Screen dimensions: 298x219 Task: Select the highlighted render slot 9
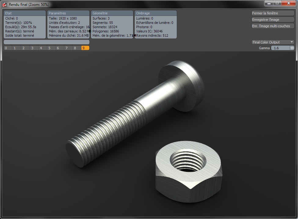coord(85,48)
